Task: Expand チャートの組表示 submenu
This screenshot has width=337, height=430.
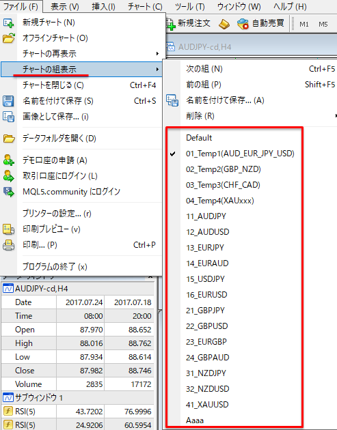Action: pyautogui.click(x=81, y=70)
